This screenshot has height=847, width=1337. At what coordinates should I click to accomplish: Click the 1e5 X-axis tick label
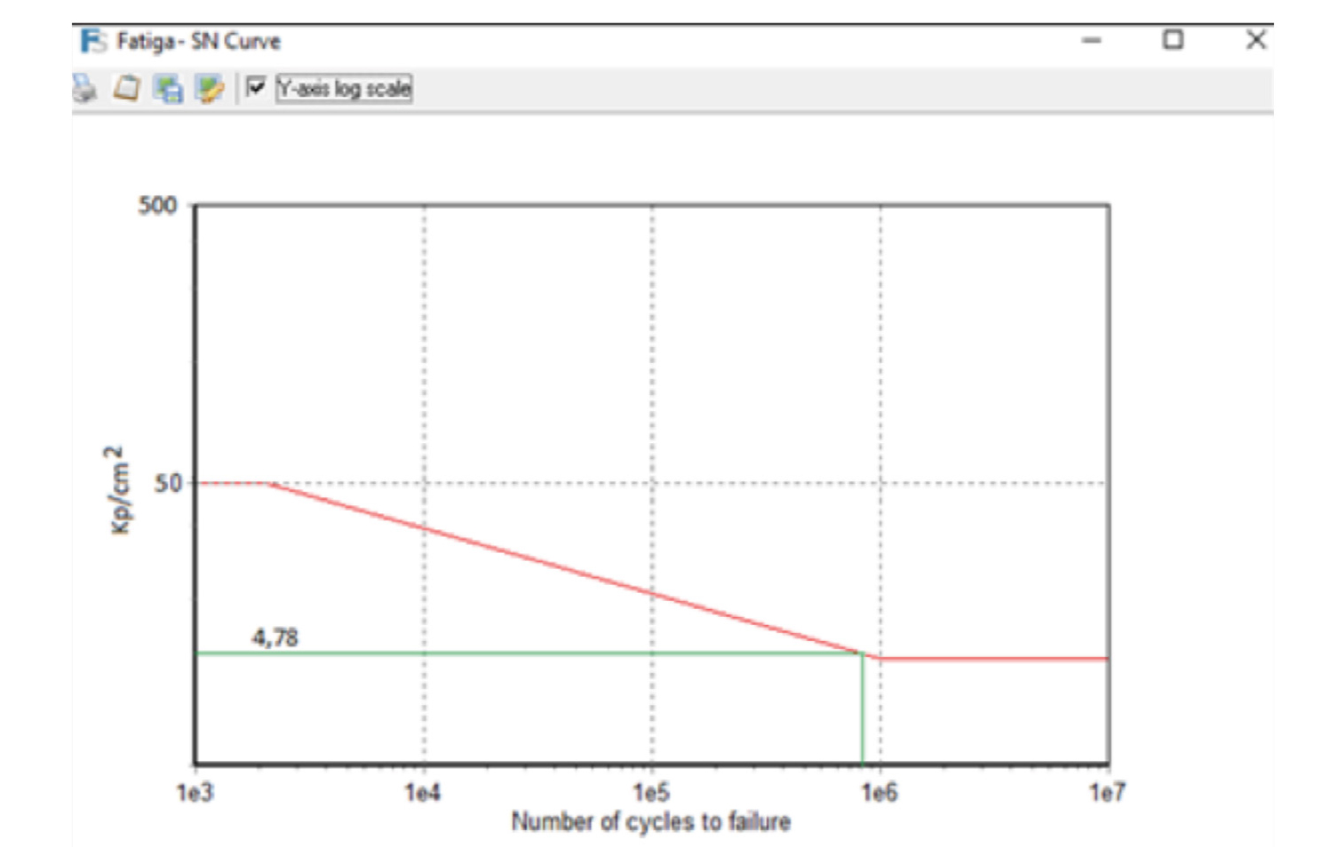click(651, 792)
